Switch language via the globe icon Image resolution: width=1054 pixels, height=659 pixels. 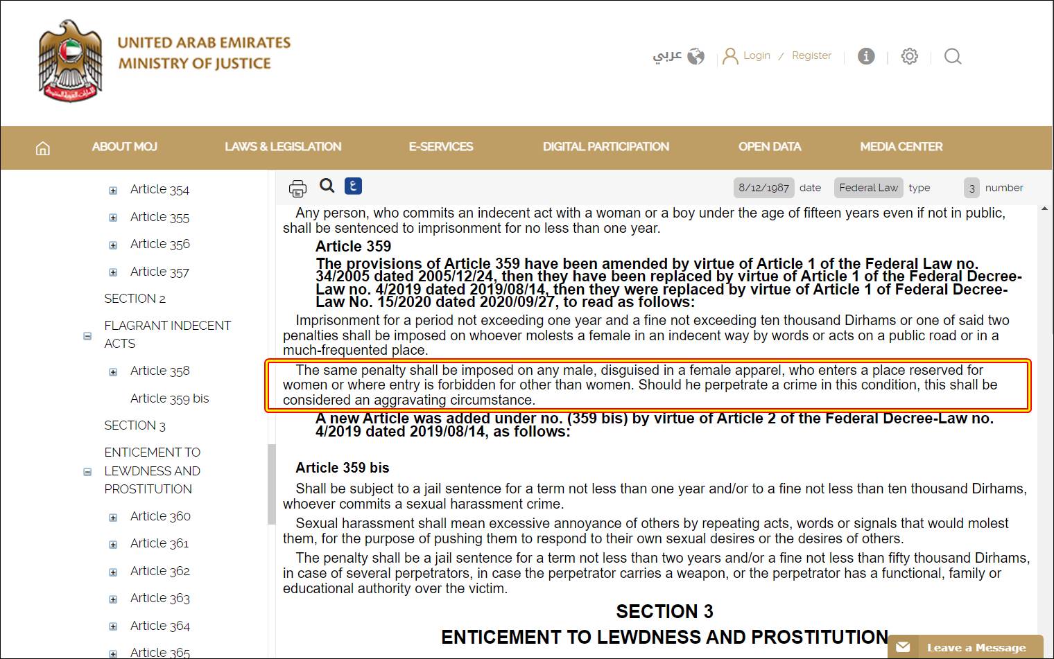[x=696, y=56]
